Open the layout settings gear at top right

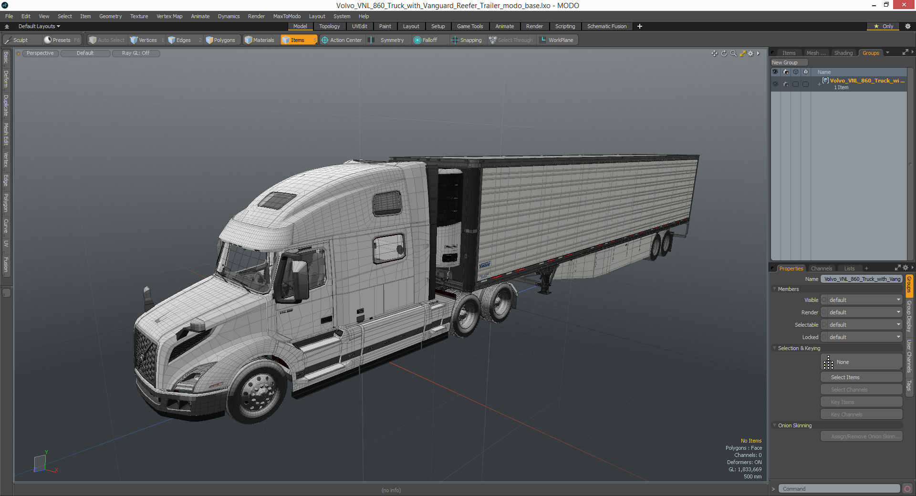coord(907,26)
